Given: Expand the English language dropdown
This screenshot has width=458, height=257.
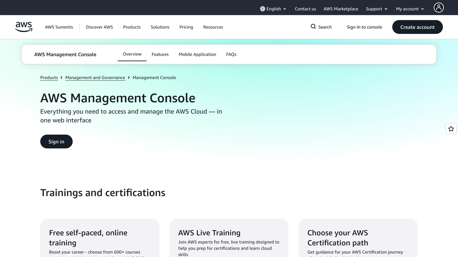Looking at the screenshot, I should [273, 9].
